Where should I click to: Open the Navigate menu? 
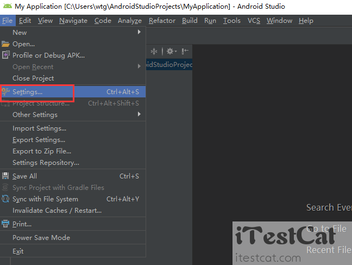click(73, 21)
